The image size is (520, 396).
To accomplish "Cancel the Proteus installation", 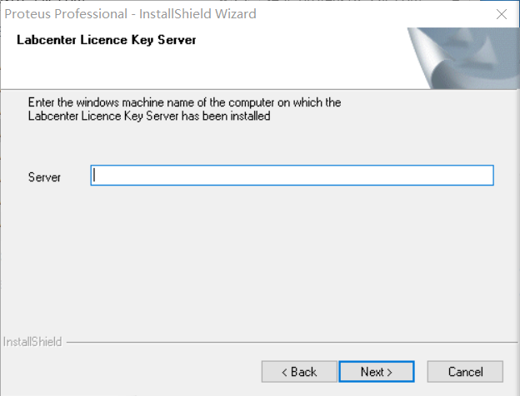I will click(465, 371).
